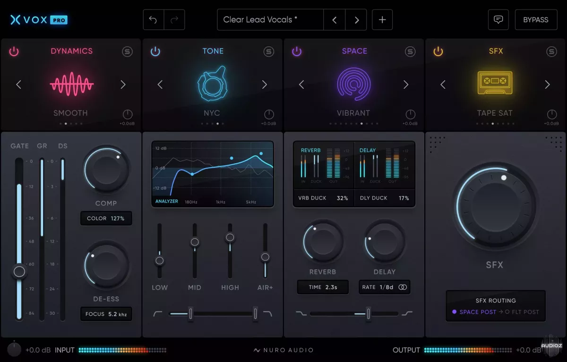Open the Clear Lead Vocals preset menu

(x=270, y=20)
